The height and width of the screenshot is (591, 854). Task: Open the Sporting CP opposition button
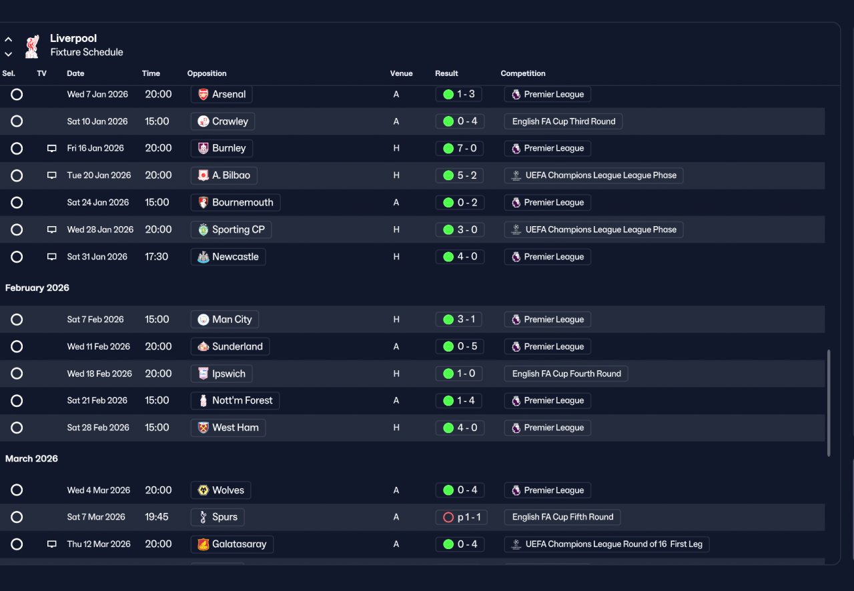[x=231, y=229]
